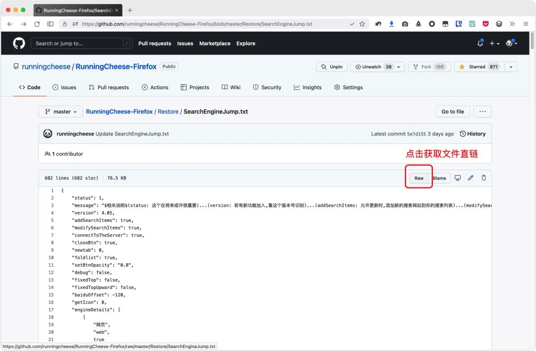Open Firefox hamburger menu
The width and height of the screenshot is (536, 351).
[x=526, y=24]
